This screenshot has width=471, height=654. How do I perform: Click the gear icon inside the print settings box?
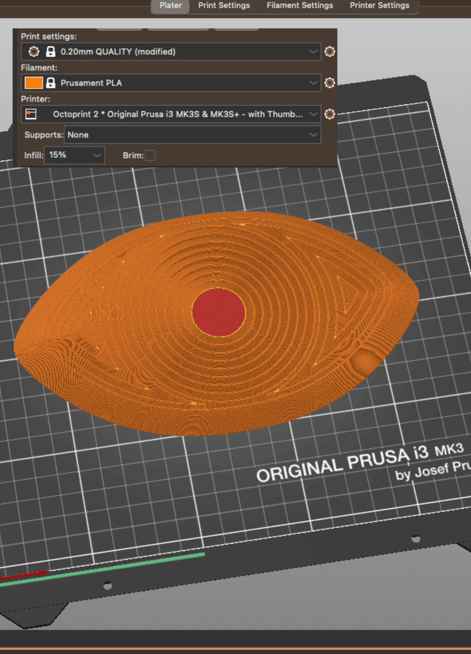[34, 51]
